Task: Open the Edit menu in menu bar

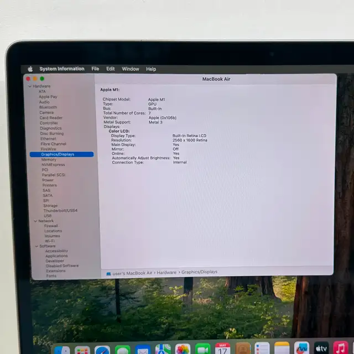Action: click(111, 69)
